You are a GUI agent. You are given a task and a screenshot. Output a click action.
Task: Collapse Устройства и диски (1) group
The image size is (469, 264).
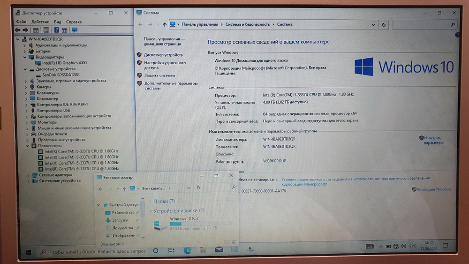[x=151, y=211]
